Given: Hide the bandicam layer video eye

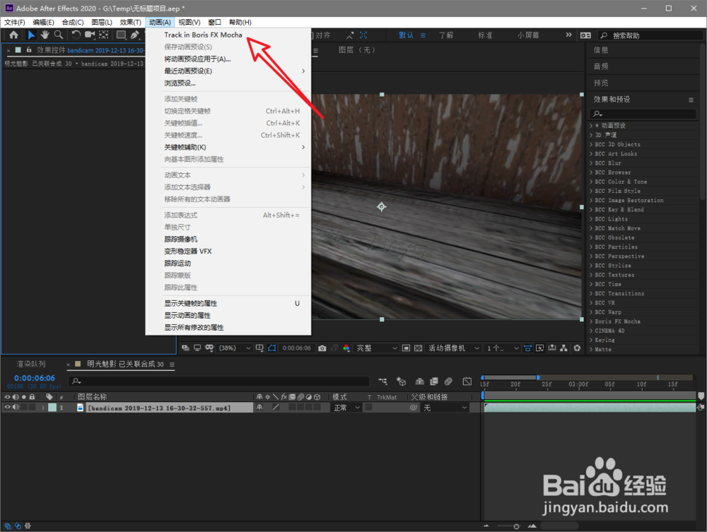Looking at the screenshot, I should coord(7,407).
